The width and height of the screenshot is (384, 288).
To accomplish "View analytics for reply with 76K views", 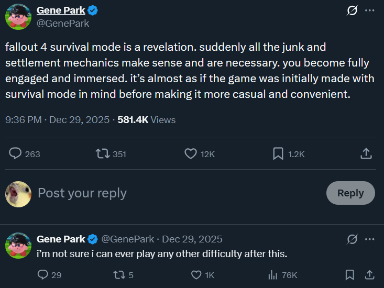I will [272, 274].
